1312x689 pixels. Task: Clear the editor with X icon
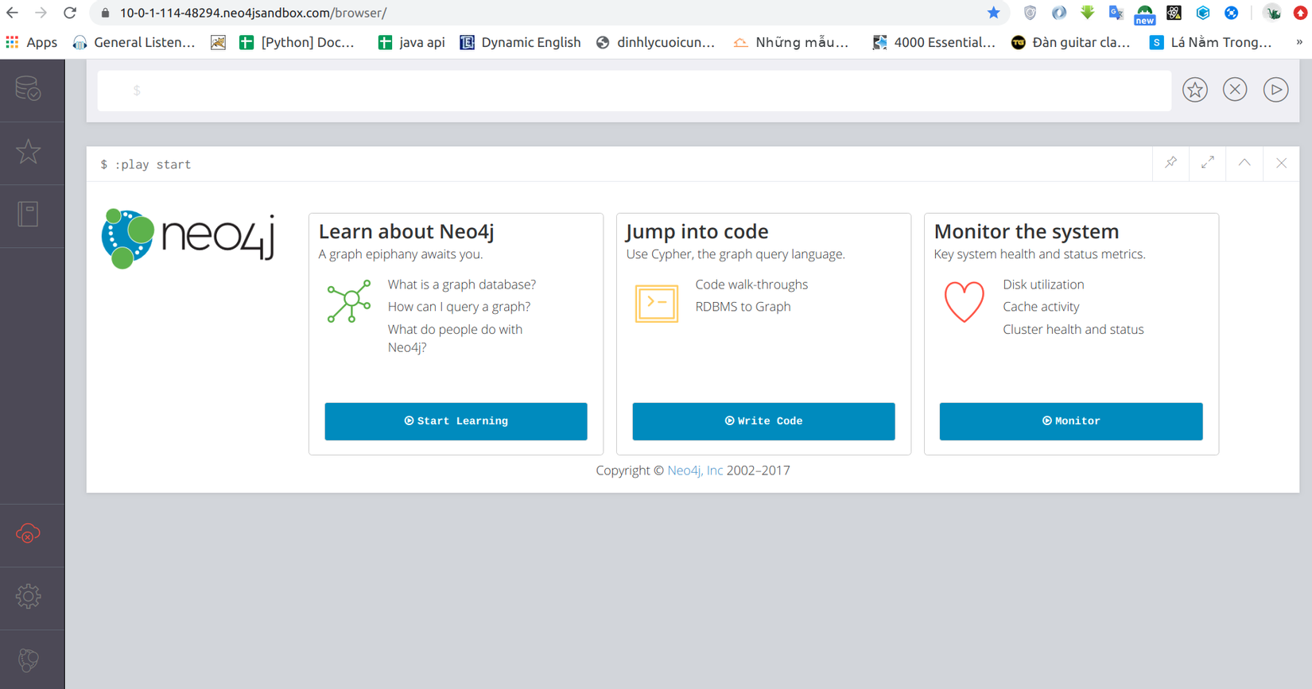[x=1235, y=90]
